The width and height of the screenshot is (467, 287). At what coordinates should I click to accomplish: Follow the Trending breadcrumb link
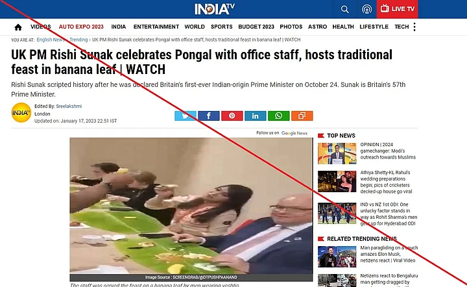[78, 40]
